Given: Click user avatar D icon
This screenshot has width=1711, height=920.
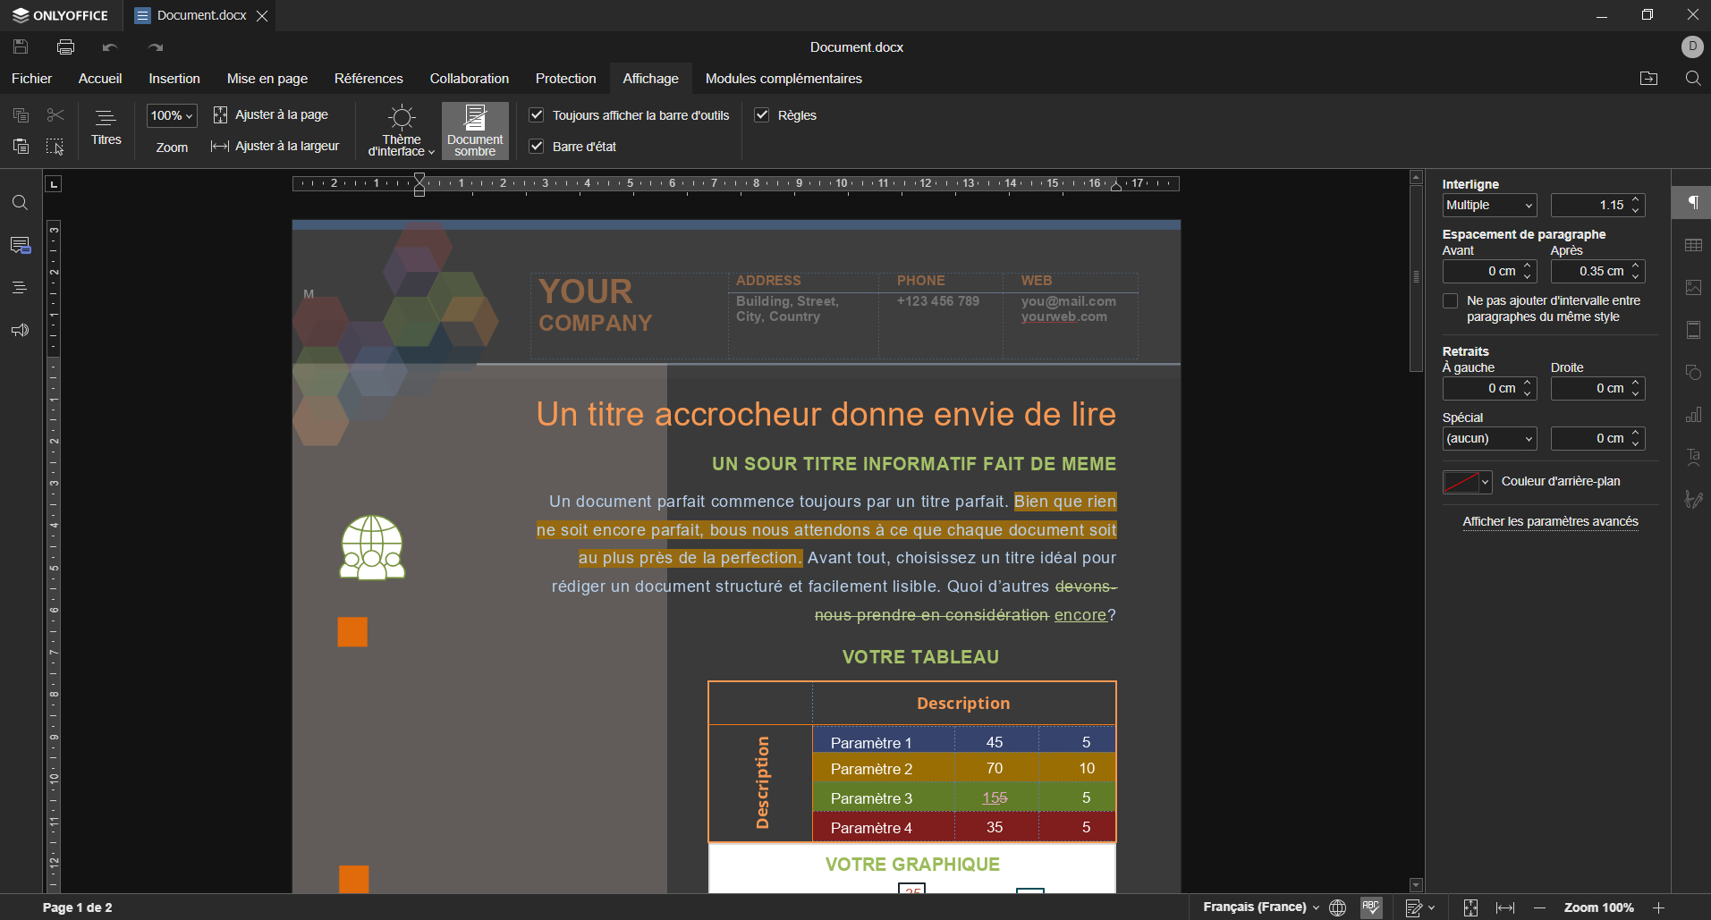Looking at the screenshot, I should click(1692, 46).
